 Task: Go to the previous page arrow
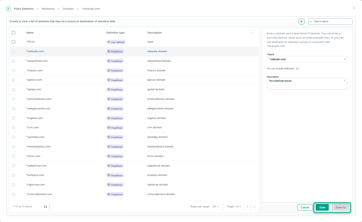coord(247,207)
